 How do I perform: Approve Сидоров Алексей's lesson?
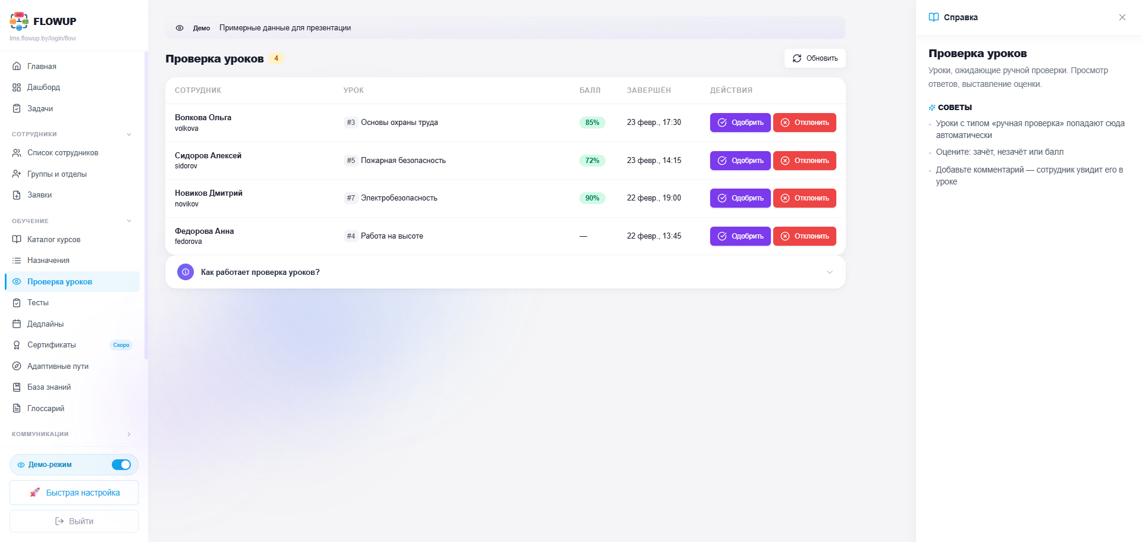[x=740, y=161]
